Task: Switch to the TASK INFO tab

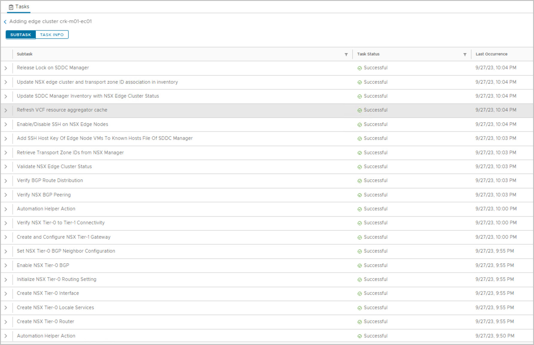Action: click(x=52, y=35)
